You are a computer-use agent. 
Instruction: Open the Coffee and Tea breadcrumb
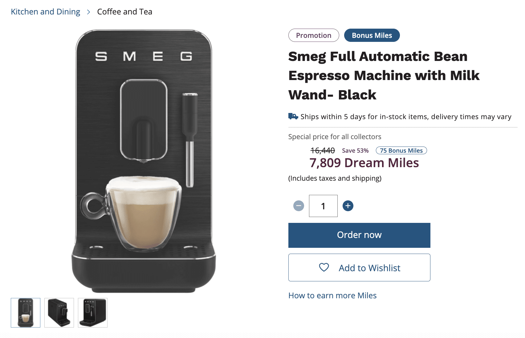click(124, 12)
